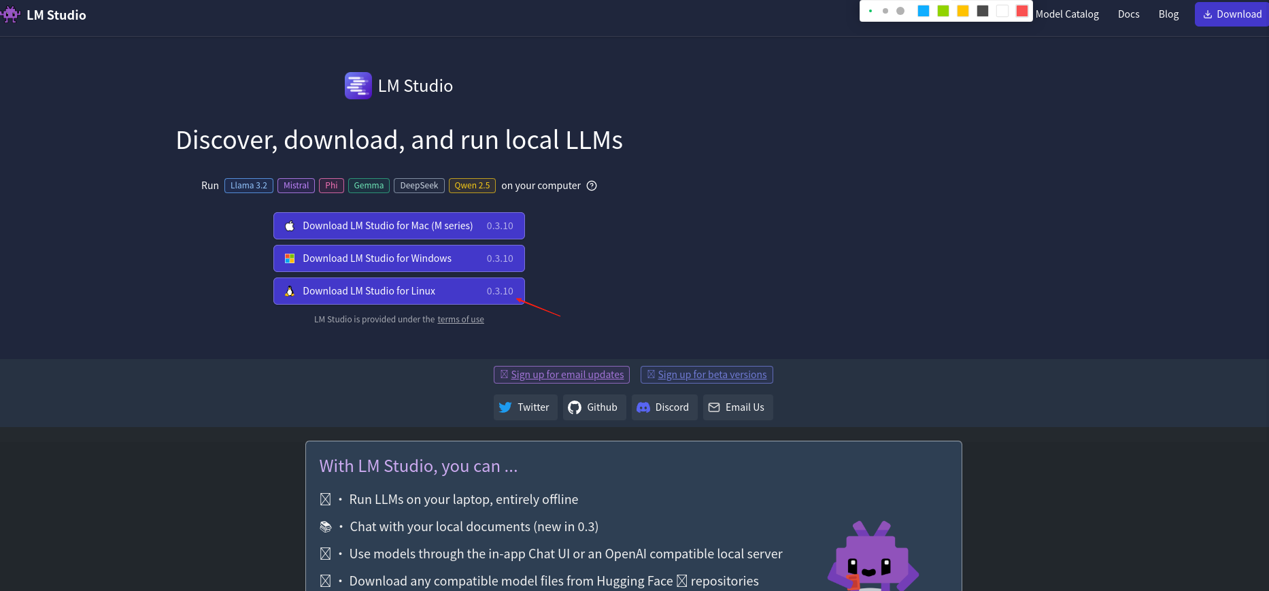Image resolution: width=1269 pixels, height=591 pixels.
Task: Click the help icon beside 'on your computer'
Action: click(x=592, y=186)
